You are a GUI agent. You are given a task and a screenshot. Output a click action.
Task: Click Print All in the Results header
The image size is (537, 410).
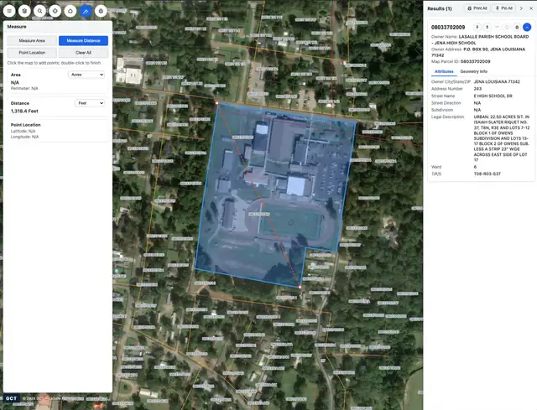477,8
